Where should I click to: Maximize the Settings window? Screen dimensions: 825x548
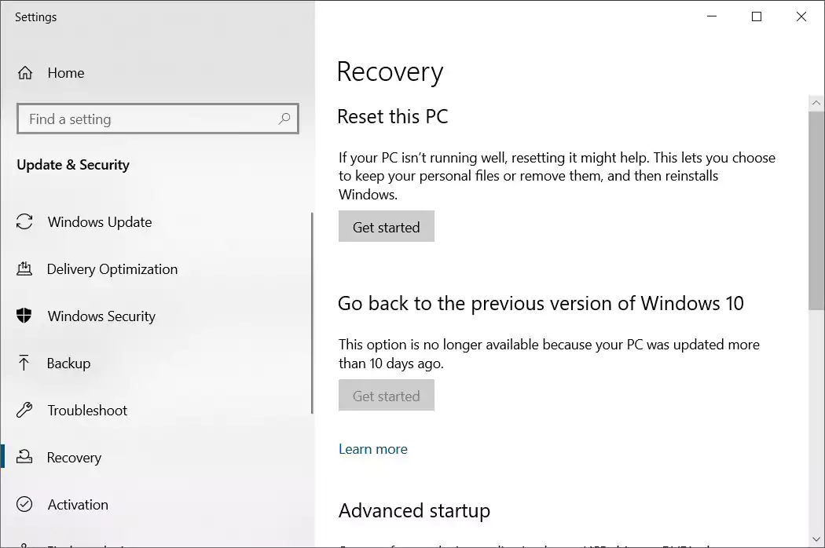pyautogui.click(x=757, y=16)
